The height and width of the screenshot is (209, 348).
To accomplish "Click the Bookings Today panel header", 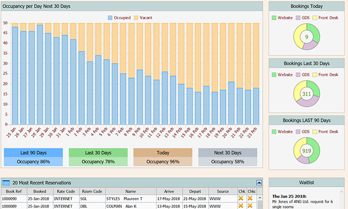I will coord(307,6).
